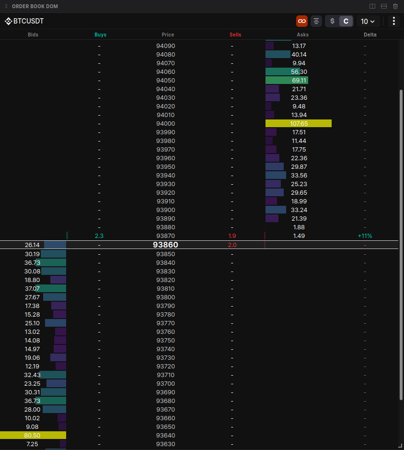Click the +11% delta value
404x450 pixels.
coord(365,236)
